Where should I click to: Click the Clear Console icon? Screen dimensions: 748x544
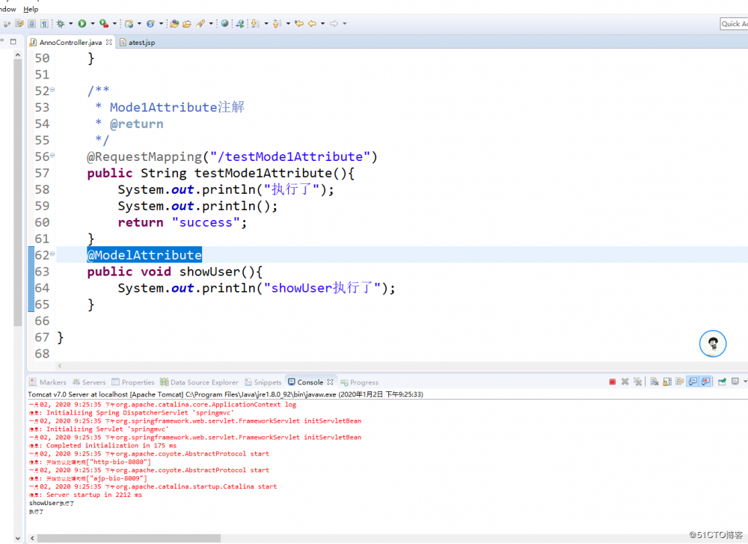click(653, 382)
